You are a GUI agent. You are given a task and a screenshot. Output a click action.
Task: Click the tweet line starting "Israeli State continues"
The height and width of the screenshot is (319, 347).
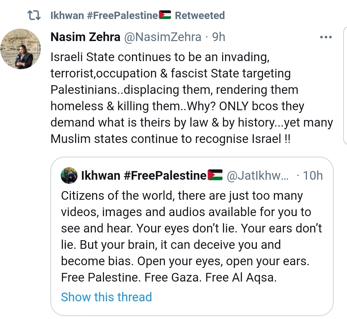click(x=160, y=57)
